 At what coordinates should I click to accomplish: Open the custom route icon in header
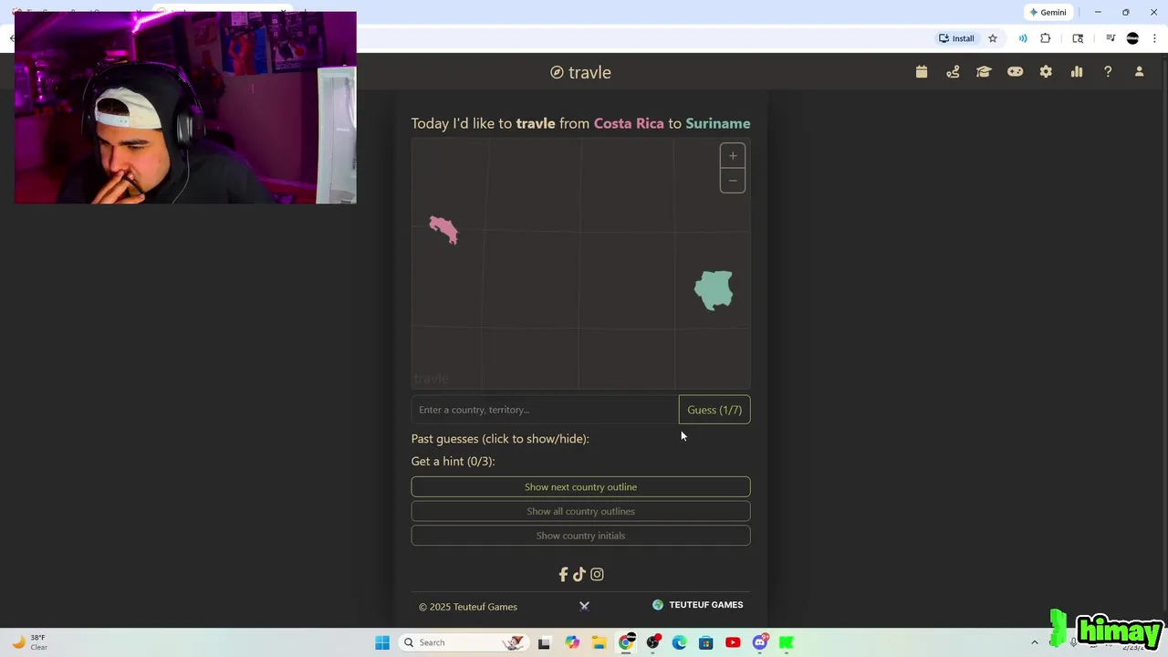(953, 72)
